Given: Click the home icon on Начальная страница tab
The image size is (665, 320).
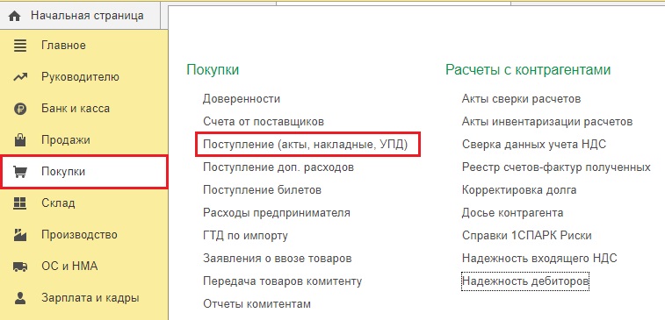Looking at the screenshot, I should pyautogui.click(x=14, y=16).
